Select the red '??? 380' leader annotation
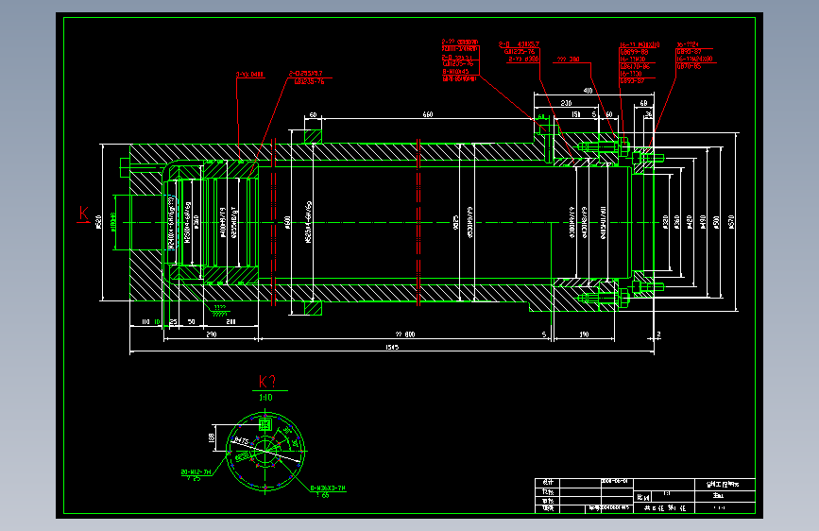Image resolution: width=819 pixels, height=531 pixels. (x=569, y=60)
